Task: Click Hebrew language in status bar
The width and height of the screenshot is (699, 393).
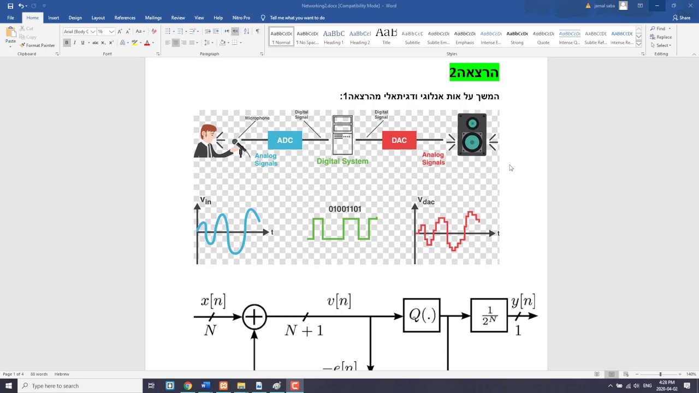Action: 62,374
